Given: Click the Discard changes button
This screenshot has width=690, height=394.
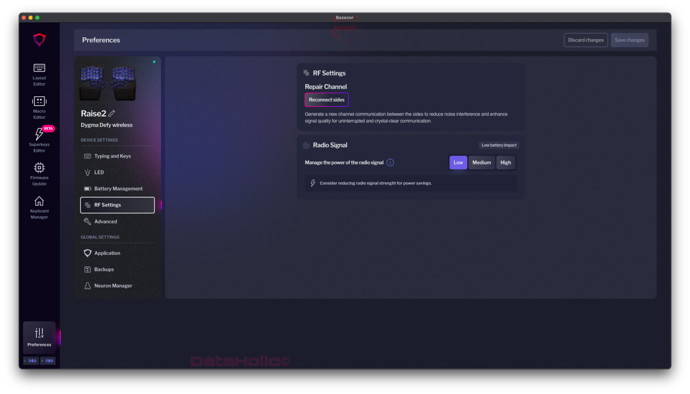Looking at the screenshot, I should pos(586,40).
